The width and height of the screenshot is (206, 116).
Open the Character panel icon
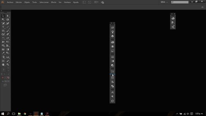tap(112, 92)
